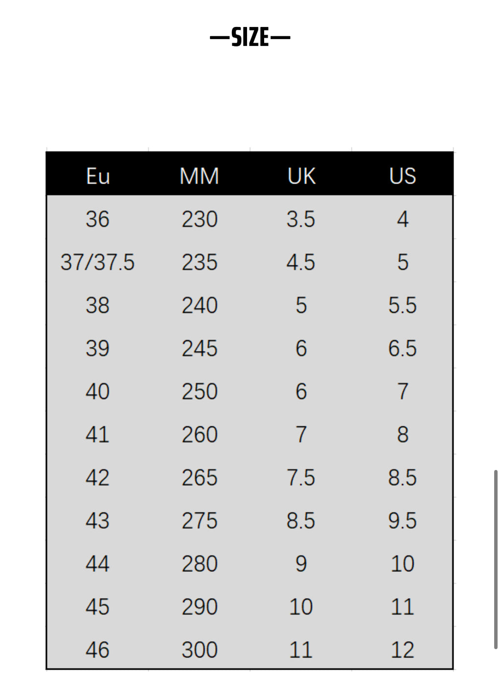Select UK value 10 in Eu 45 row
The width and height of the screenshot is (501, 700).
(301, 607)
